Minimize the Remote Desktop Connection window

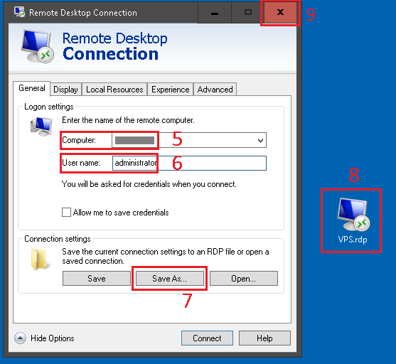tap(215, 12)
